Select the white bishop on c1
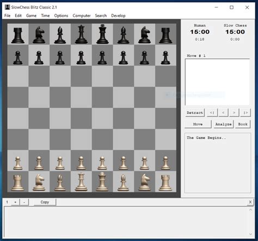Image resolution: width=258 pixels, height=241 pixels. [x=60, y=182]
